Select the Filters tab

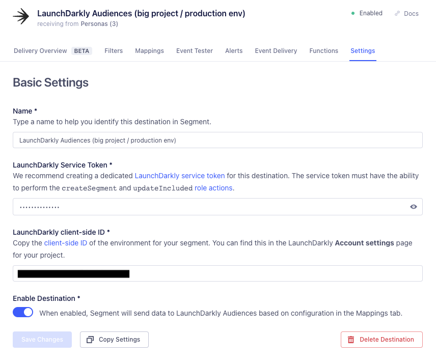(x=114, y=51)
